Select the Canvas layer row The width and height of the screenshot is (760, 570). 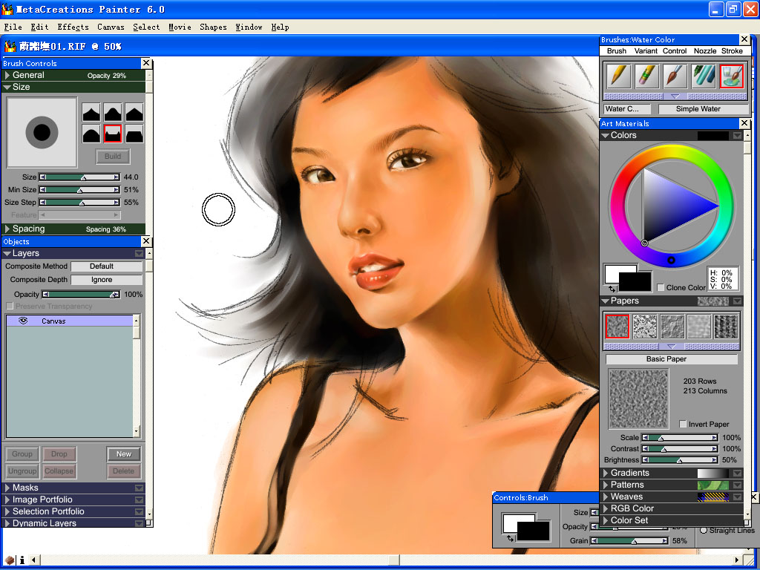(69, 321)
